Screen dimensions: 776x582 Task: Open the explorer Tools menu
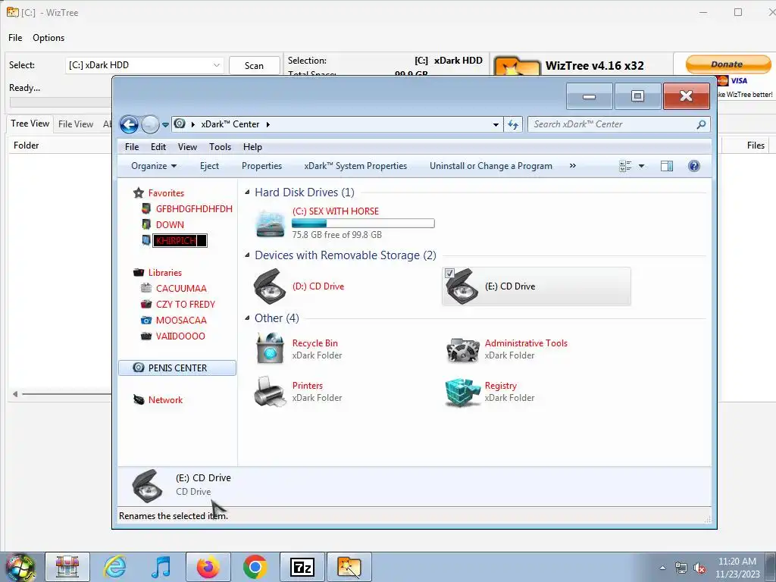click(221, 147)
